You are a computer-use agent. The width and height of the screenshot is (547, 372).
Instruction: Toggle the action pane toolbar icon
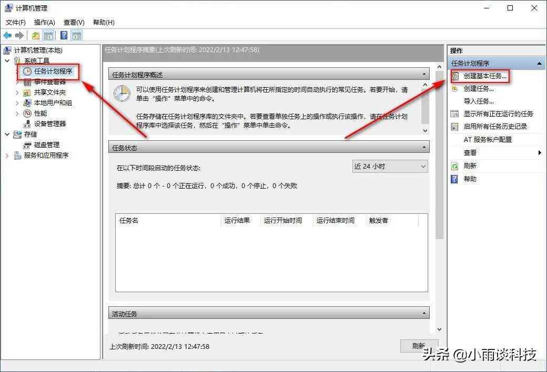click(x=76, y=35)
